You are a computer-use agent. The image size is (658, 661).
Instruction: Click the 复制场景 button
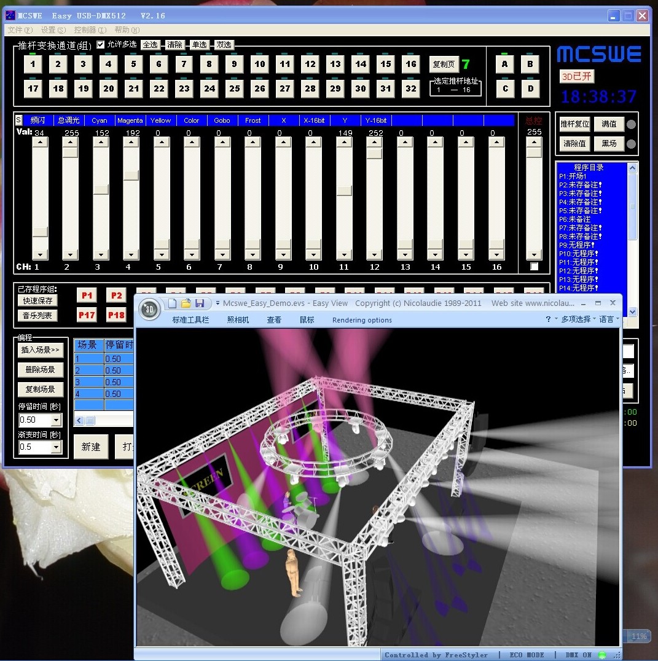click(x=41, y=389)
